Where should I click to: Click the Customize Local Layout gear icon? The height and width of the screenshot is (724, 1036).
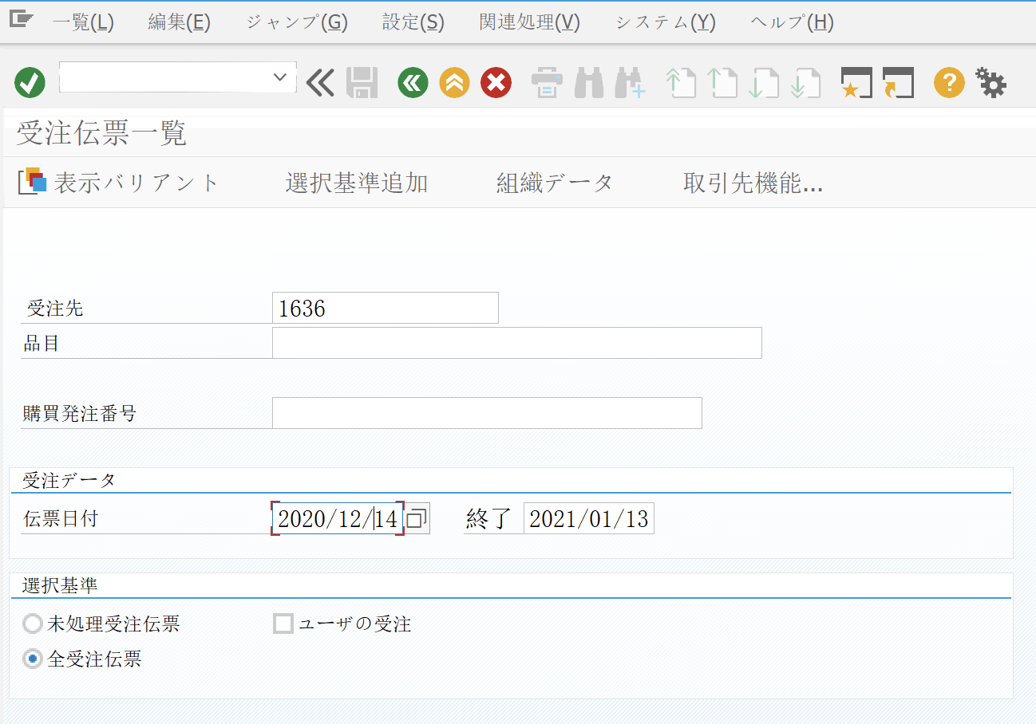[991, 82]
